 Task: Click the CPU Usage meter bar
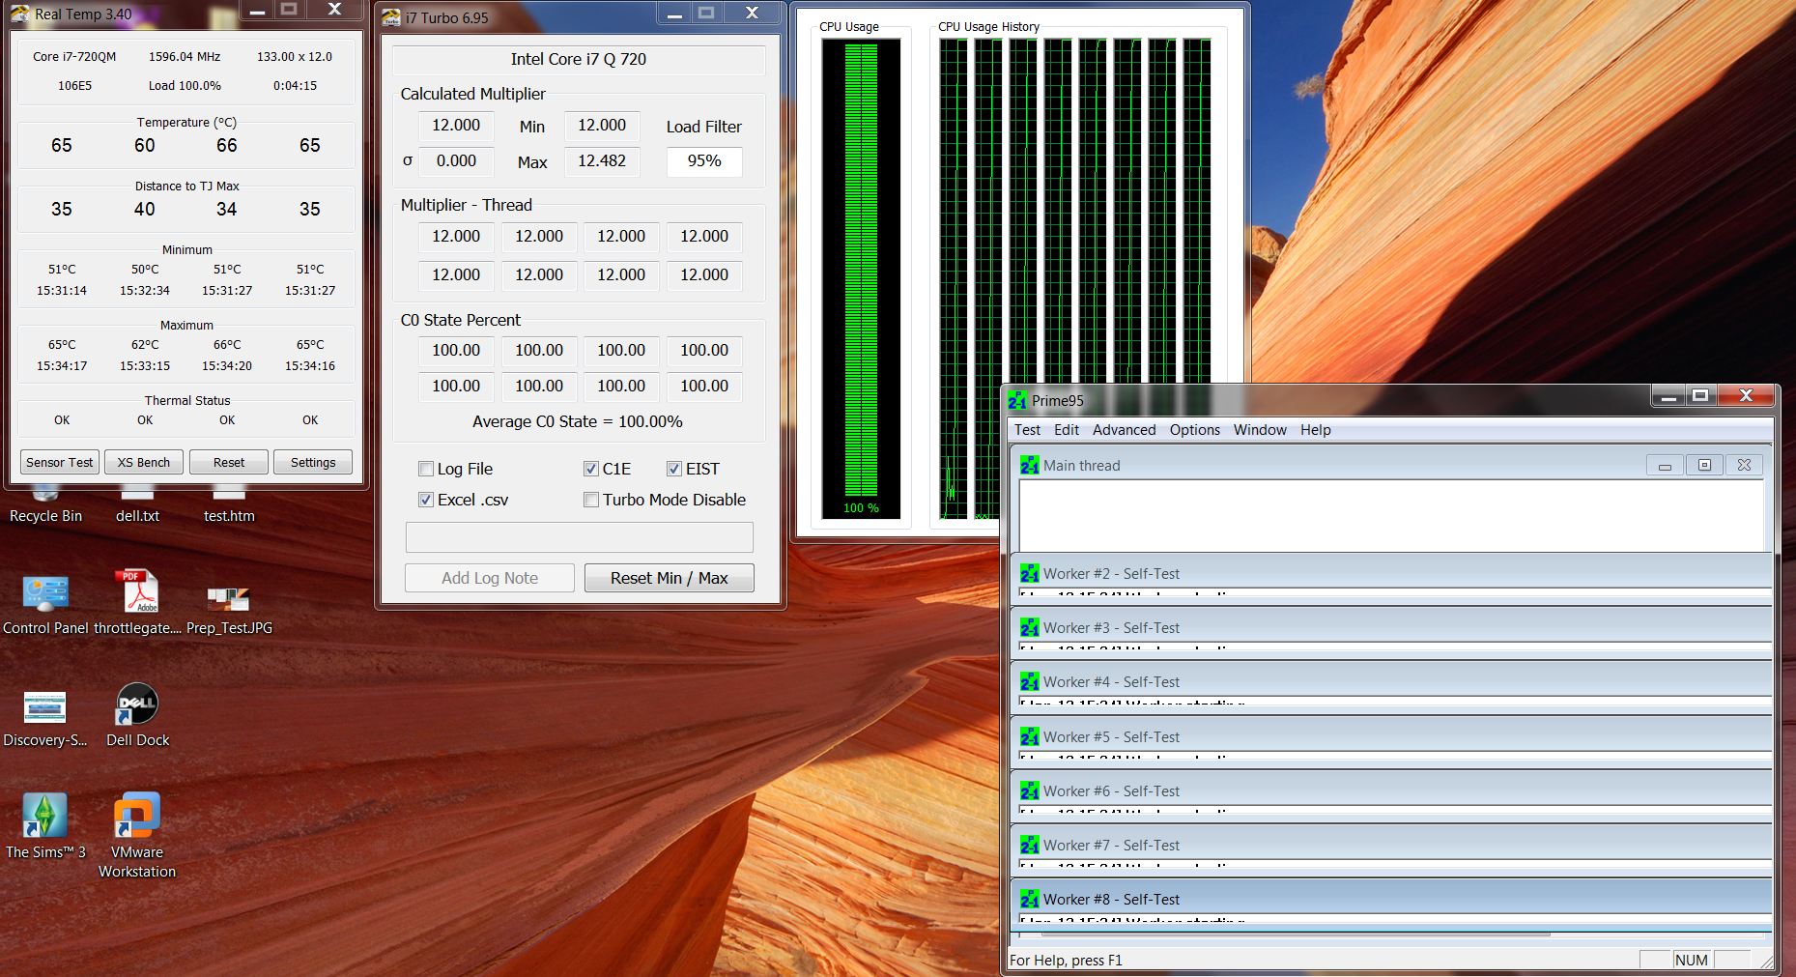pos(861,278)
